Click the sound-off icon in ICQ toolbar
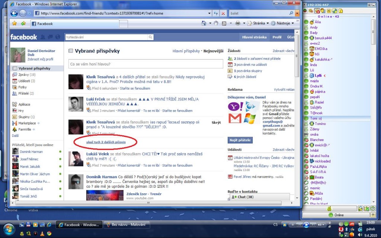This screenshot has height=238, width=381. 317,11
